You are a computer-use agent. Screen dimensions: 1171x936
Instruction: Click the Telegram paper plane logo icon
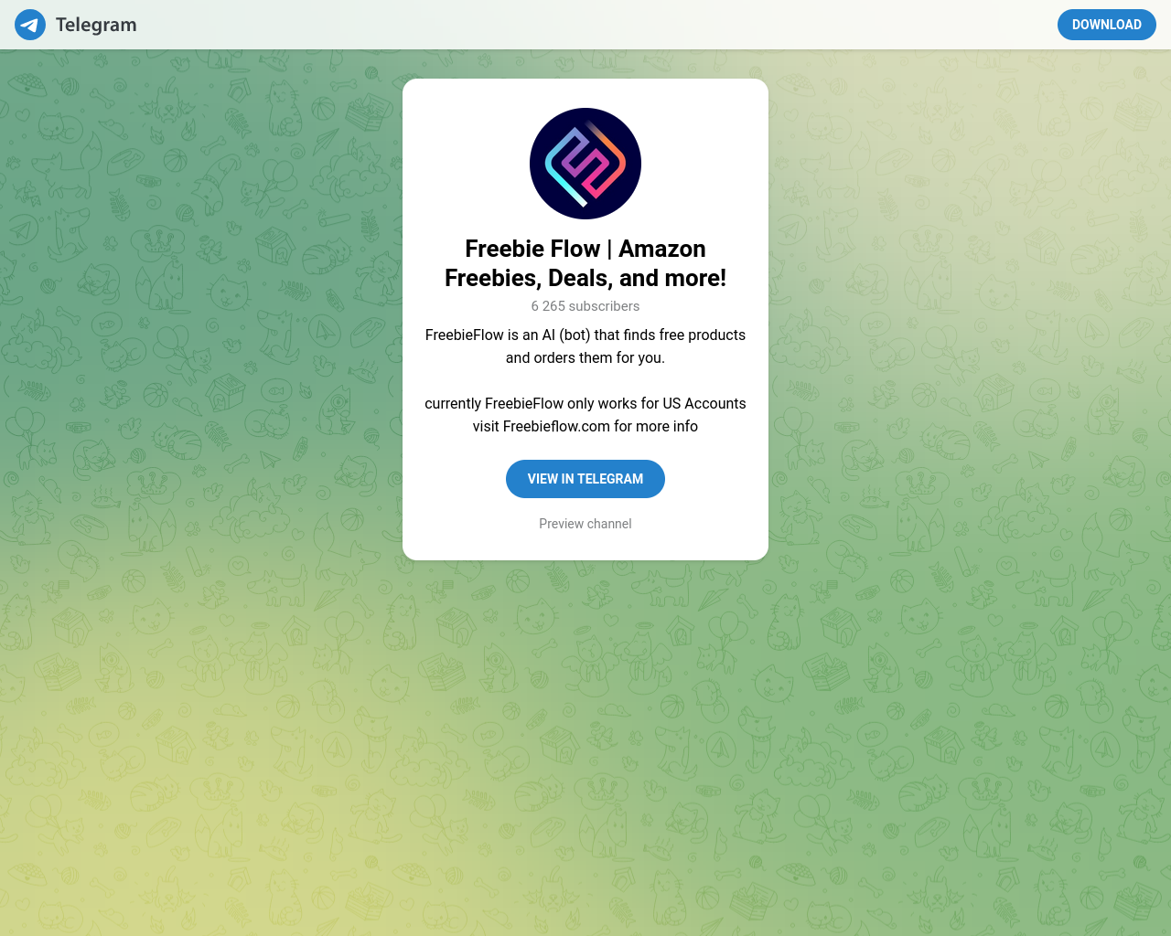pos(30,25)
